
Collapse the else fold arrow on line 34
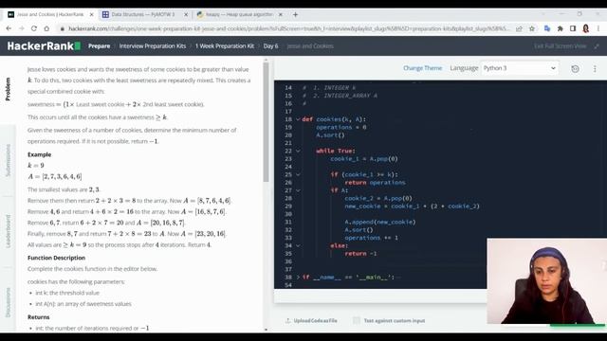tap(298, 246)
